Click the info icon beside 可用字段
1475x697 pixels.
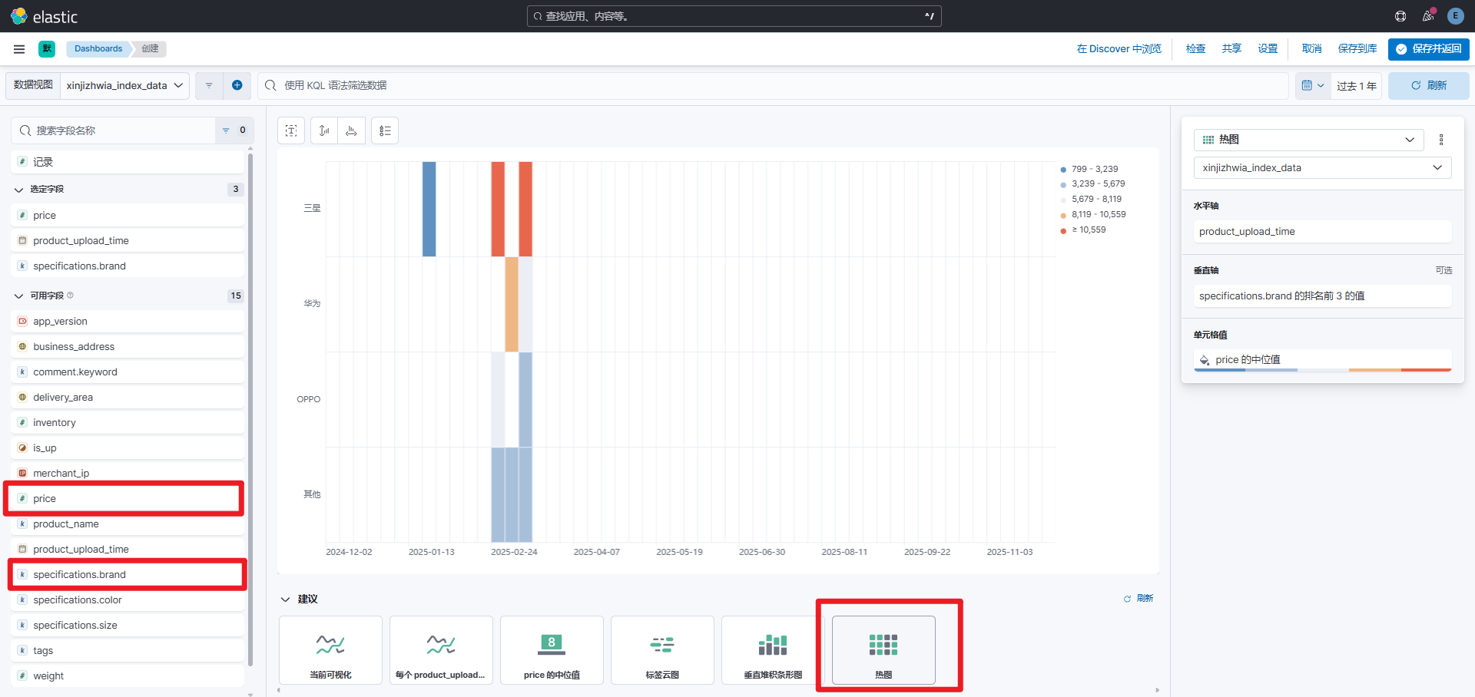71,296
